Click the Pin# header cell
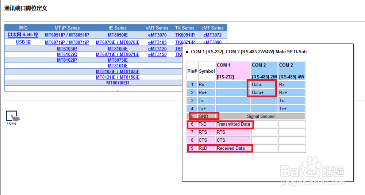 pyautogui.click(x=192, y=71)
